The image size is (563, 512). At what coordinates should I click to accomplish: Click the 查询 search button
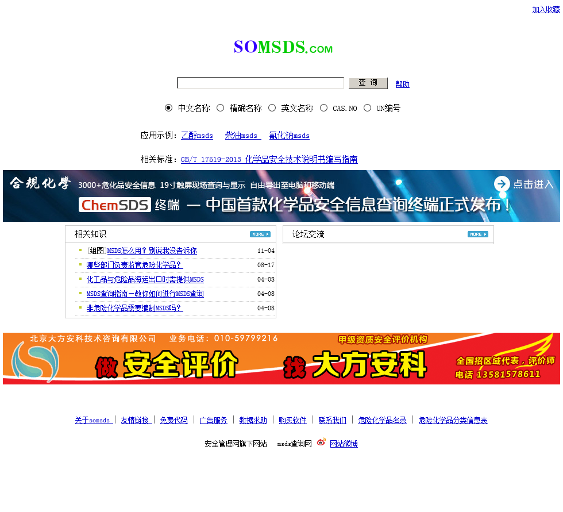point(368,83)
